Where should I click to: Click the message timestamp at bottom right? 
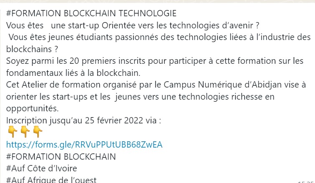pyautogui.click(x=306, y=181)
